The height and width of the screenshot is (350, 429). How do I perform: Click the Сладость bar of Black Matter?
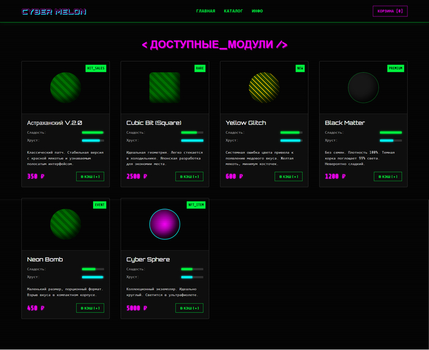390,132
